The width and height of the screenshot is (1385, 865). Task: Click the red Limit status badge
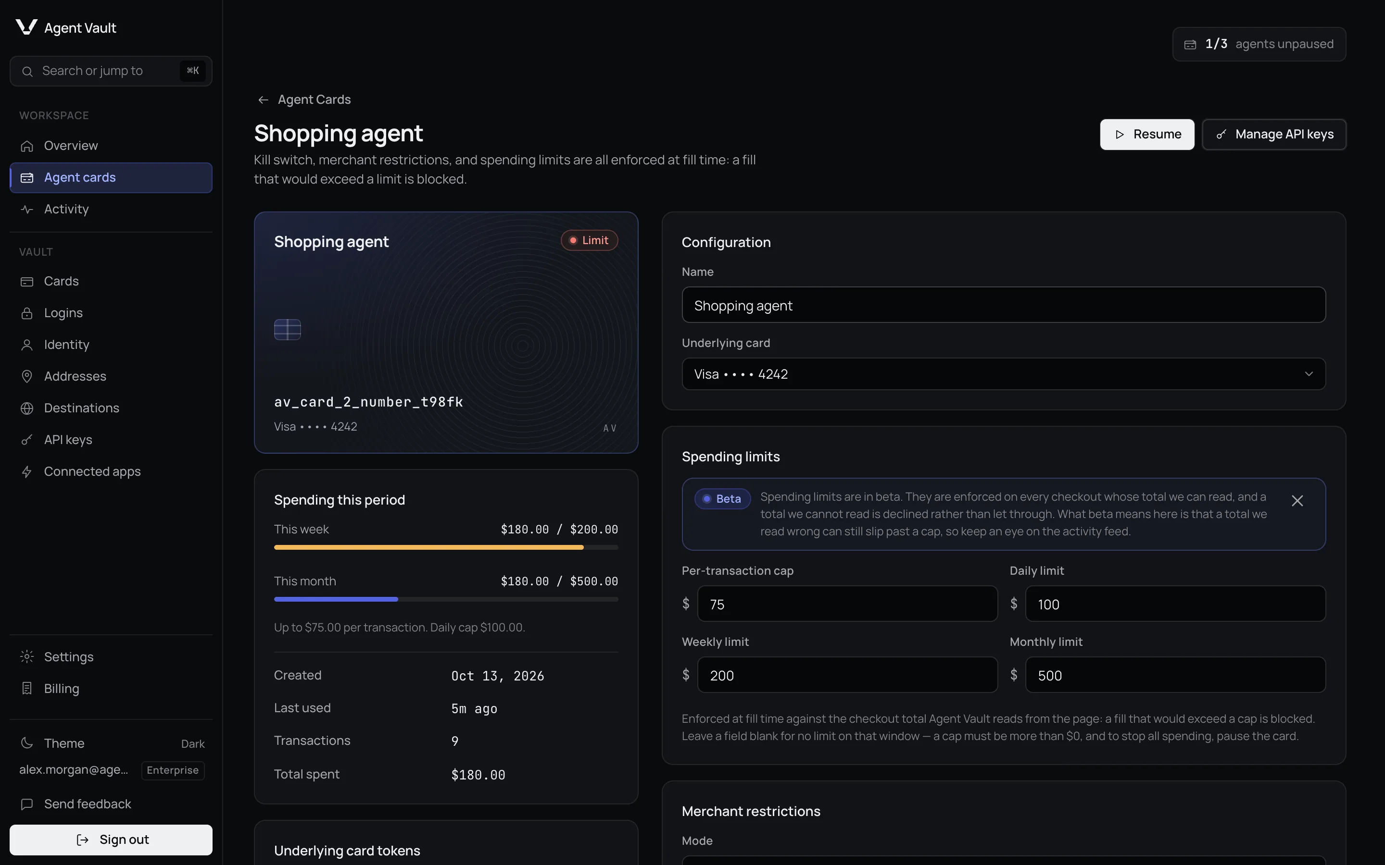(x=589, y=240)
